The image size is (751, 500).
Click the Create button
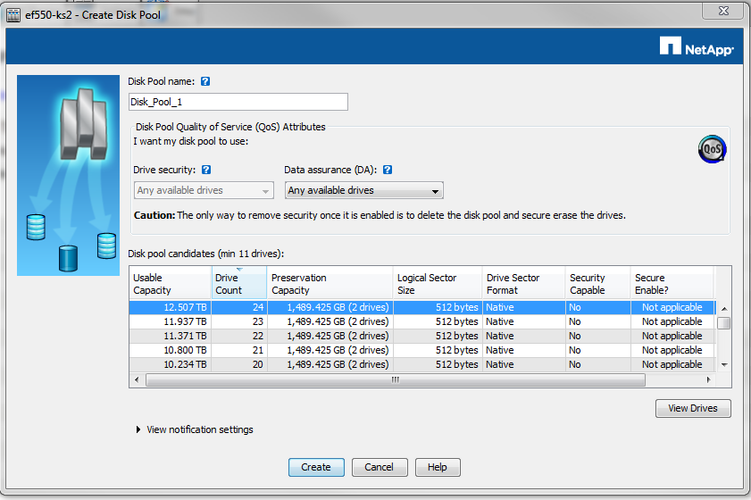[316, 467]
